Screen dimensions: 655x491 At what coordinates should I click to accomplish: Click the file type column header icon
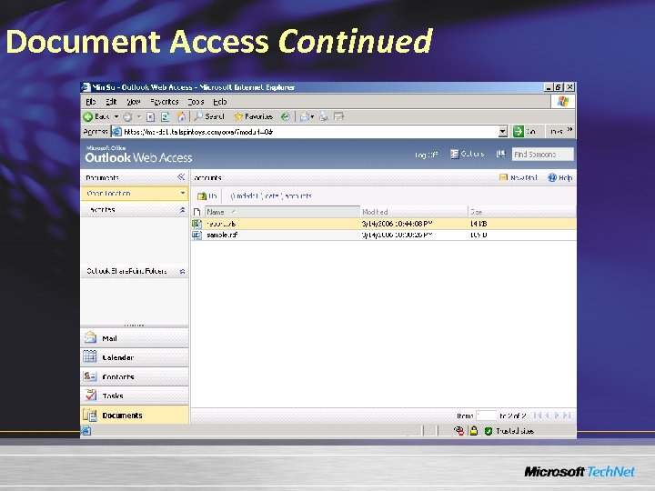[196, 212]
